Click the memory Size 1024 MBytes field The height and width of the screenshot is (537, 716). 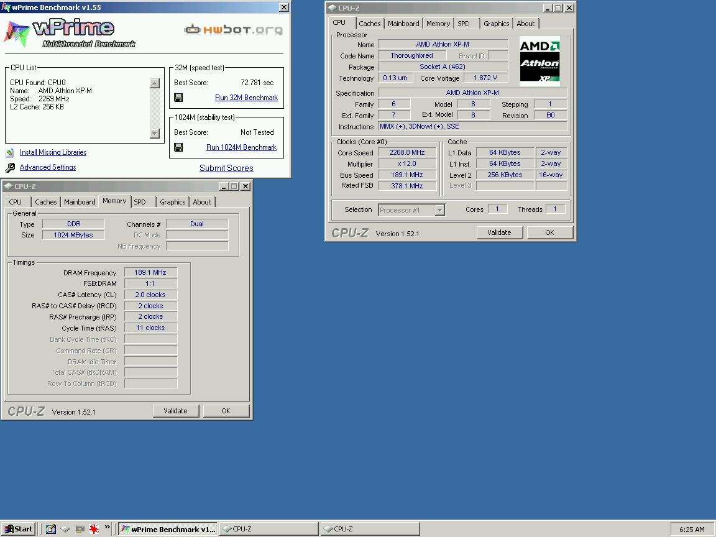point(73,235)
